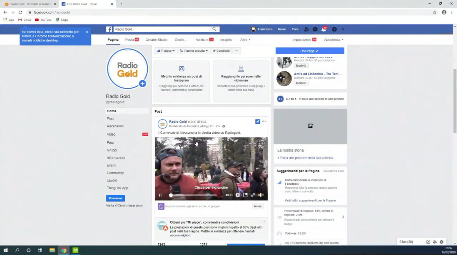
Task: Open friend requests icon in blue bar
Action: click(306, 29)
